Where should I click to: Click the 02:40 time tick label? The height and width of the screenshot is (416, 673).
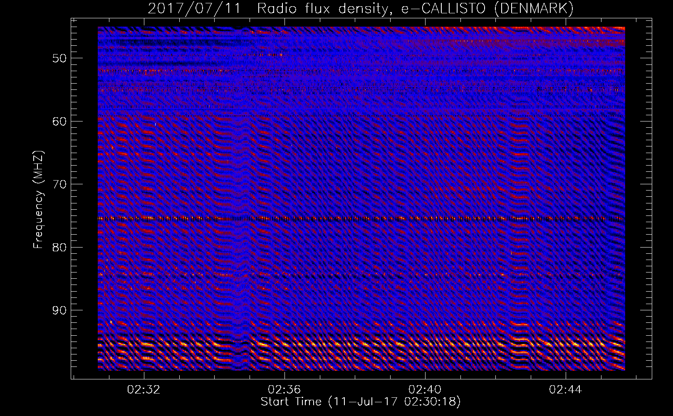(425, 390)
